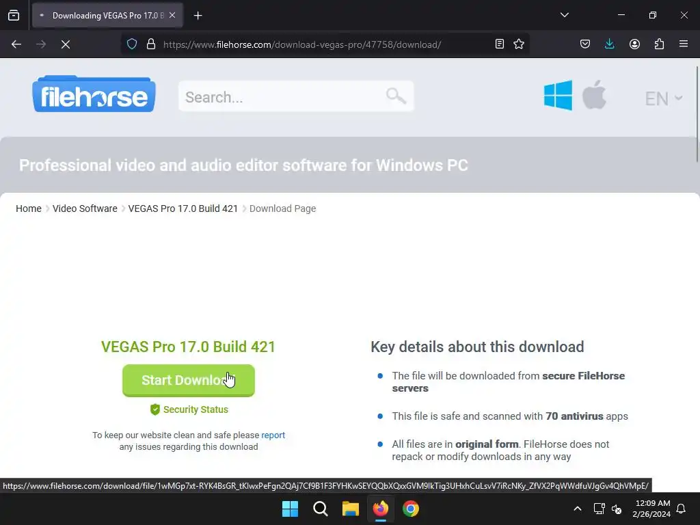The width and height of the screenshot is (700, 525).
Task: Click the Download Page breadcrumb text
Action: [282, 208]
